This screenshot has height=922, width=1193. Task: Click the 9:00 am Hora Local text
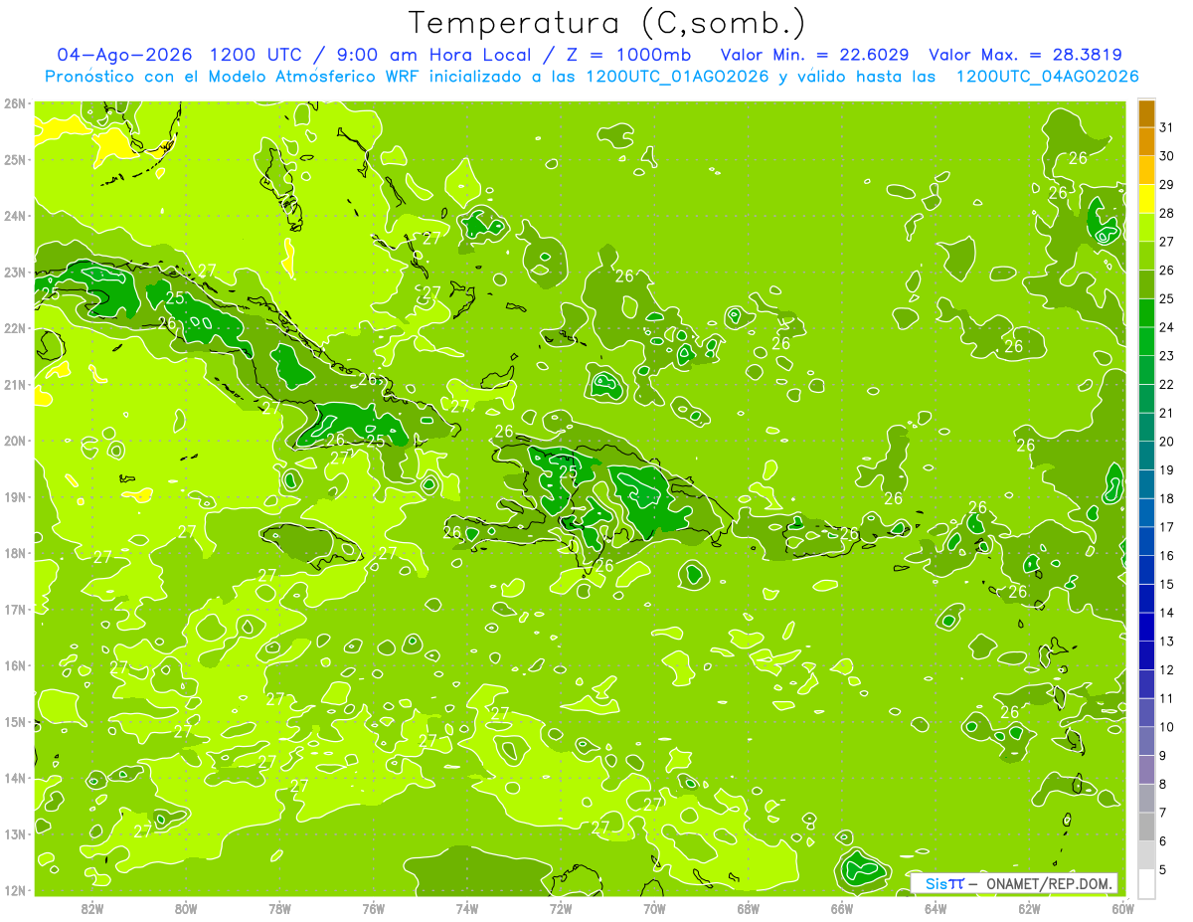[435, 55]
